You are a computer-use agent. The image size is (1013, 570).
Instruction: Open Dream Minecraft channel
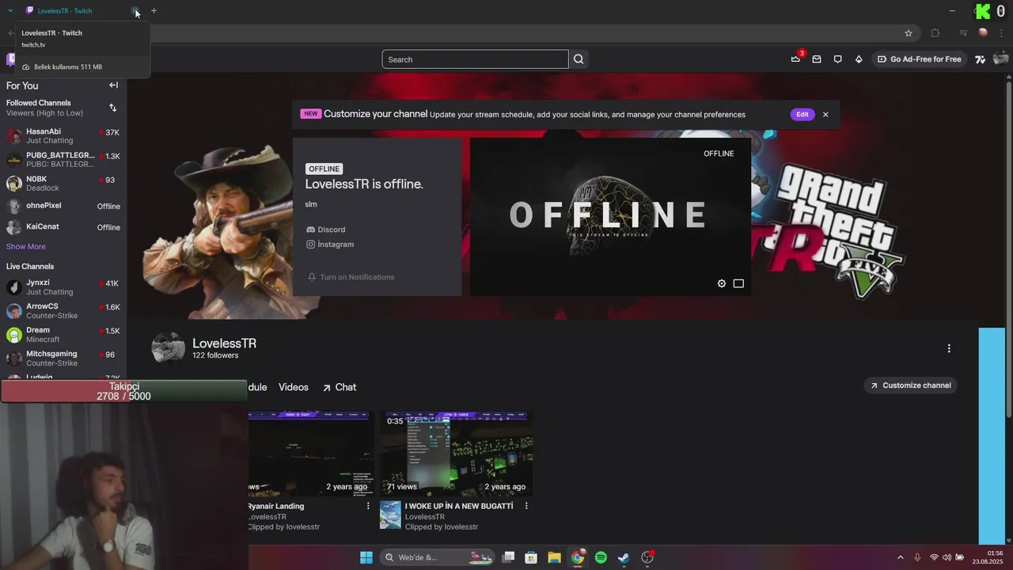pos(63,335)
